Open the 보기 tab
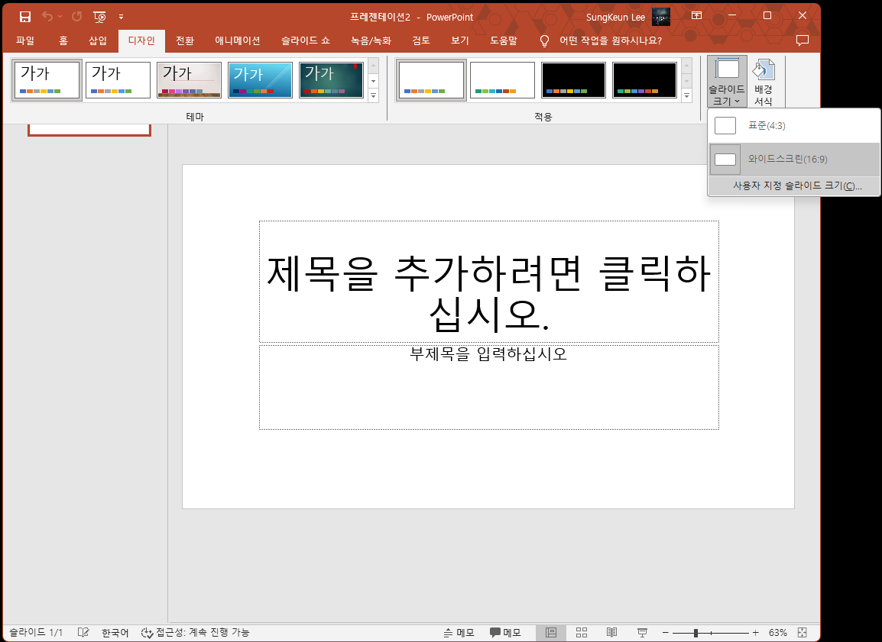The height and width of the screenshot is (642, 882). 459,40
